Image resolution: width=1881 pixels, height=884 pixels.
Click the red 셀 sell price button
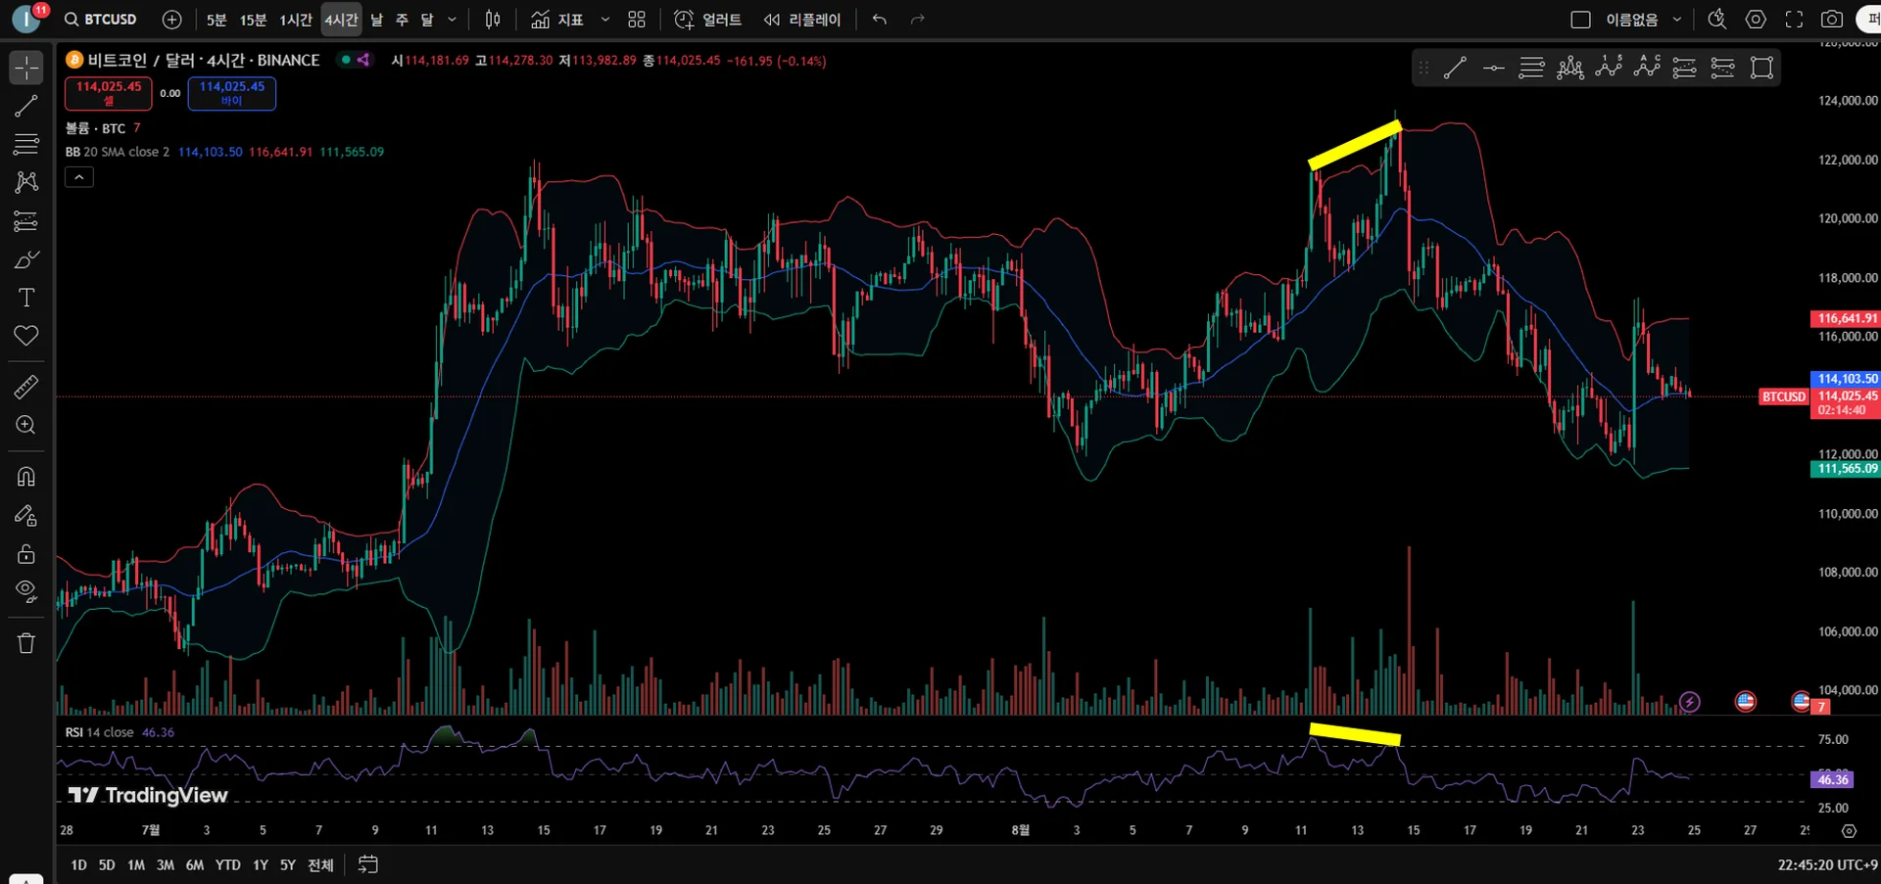coord(109,93)
